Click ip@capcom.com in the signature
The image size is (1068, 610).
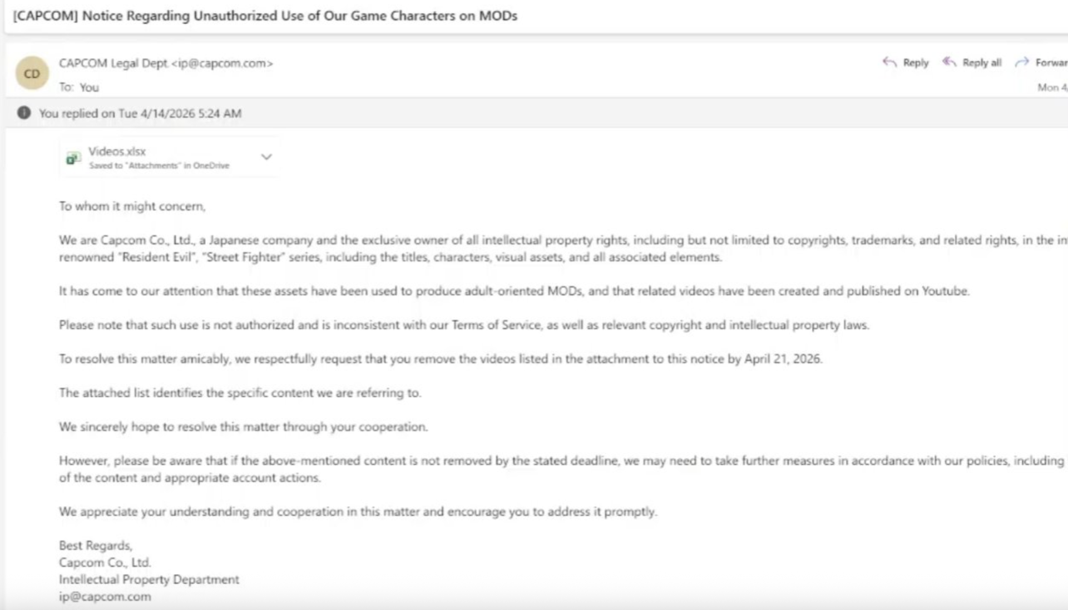[105, 597]
